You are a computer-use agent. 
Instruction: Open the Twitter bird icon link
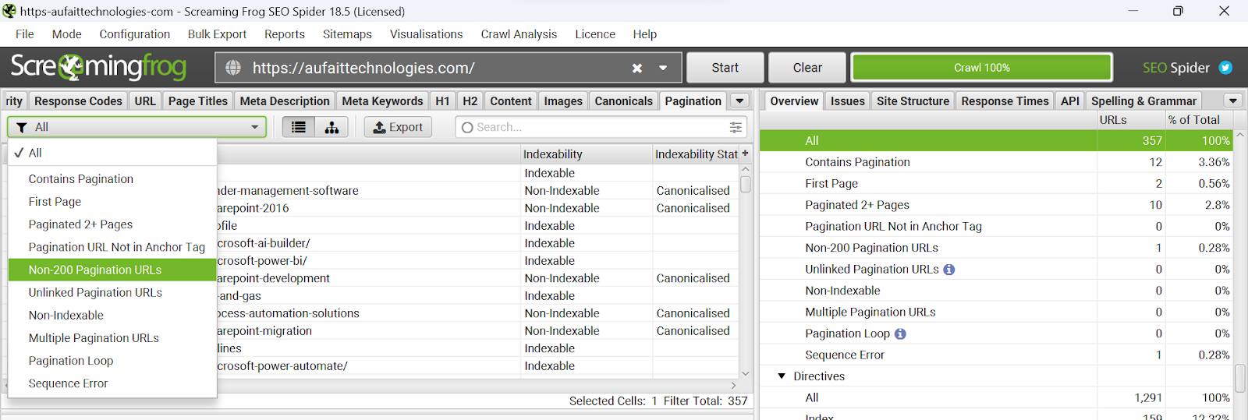point(1225,68)
